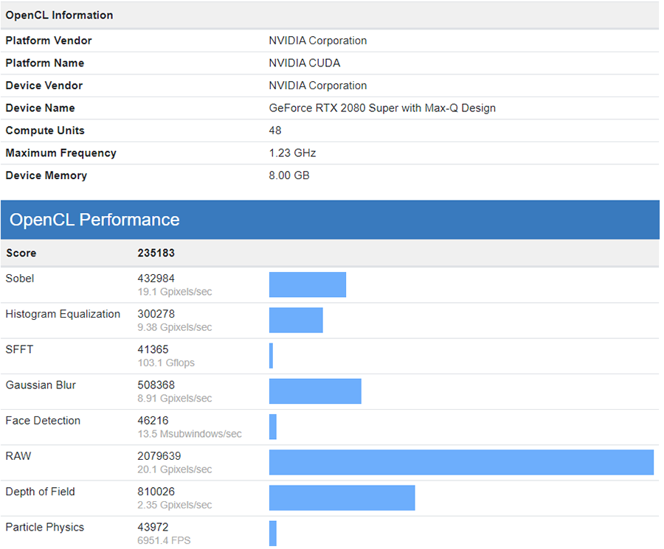This screenshot has height=549, width=664.
Task: Select the Device Memory 8.00 GB entry
Action: (x=289, y=175)
